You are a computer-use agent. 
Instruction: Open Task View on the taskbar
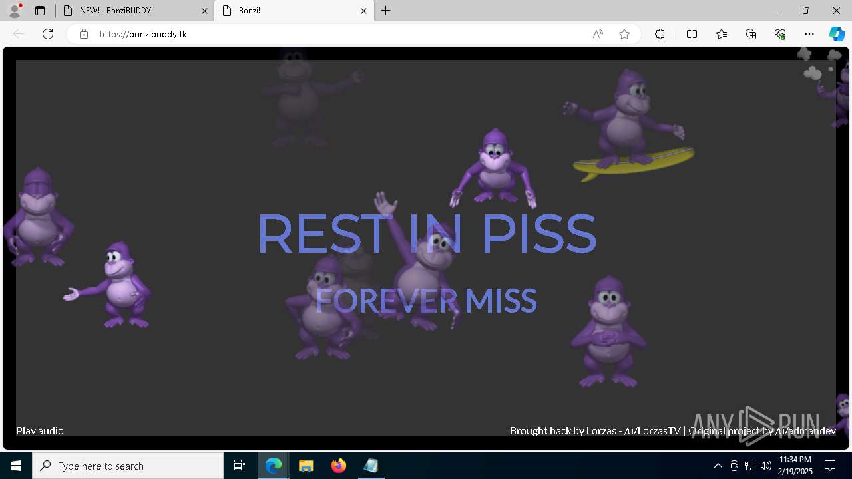point(240,466)
